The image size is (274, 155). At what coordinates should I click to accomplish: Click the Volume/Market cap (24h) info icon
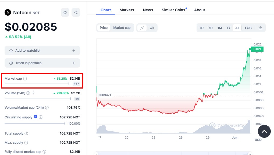(x=47, y=108)
